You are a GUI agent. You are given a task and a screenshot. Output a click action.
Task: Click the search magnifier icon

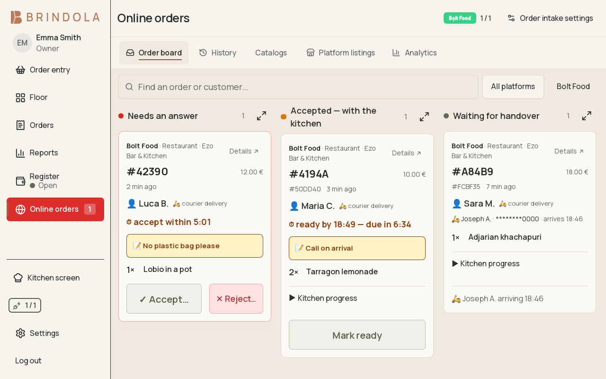[x=129, y=87]
